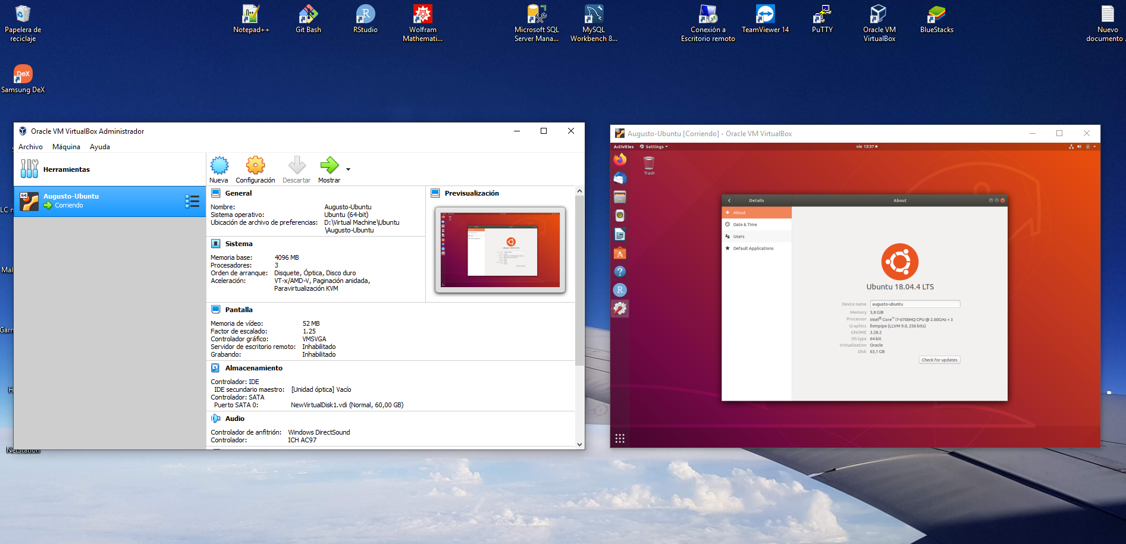1126x544 pixels.
Task: Open Conexión a Escritorio remoto shortcut
Action: click(708, 23)
